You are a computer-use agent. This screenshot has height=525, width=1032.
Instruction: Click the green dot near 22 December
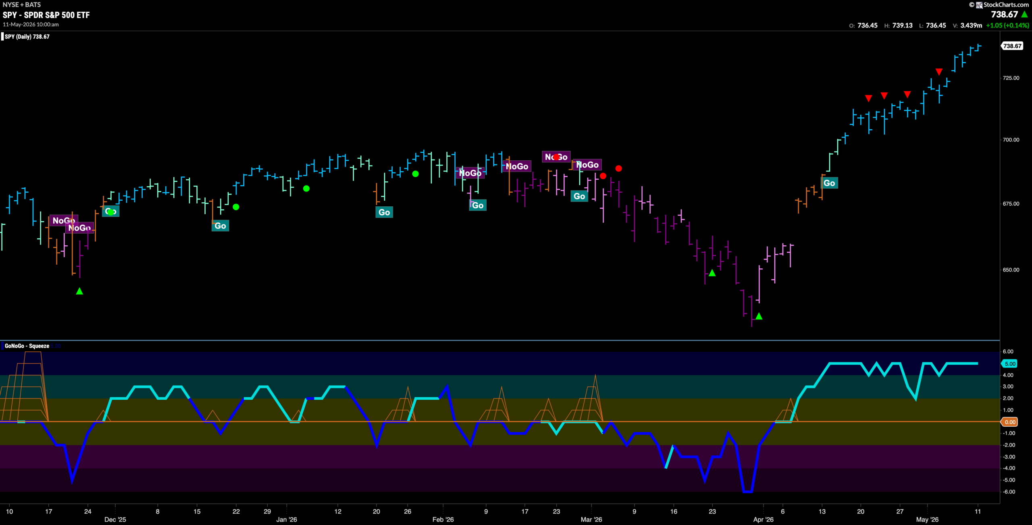(x=236, y=207)
